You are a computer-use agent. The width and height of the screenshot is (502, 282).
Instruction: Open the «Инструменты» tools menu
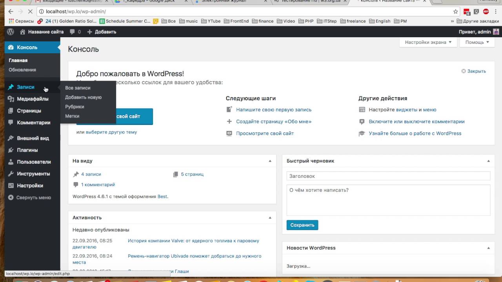32,174
